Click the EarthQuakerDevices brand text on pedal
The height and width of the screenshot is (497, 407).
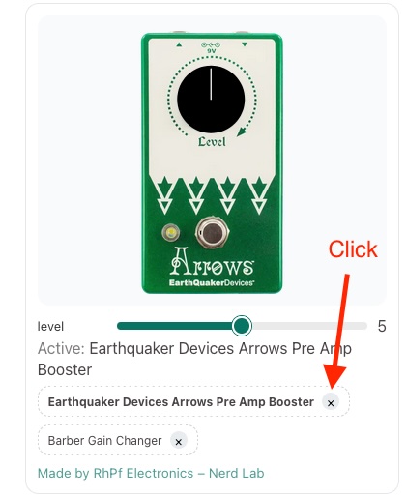coord(212,283)
